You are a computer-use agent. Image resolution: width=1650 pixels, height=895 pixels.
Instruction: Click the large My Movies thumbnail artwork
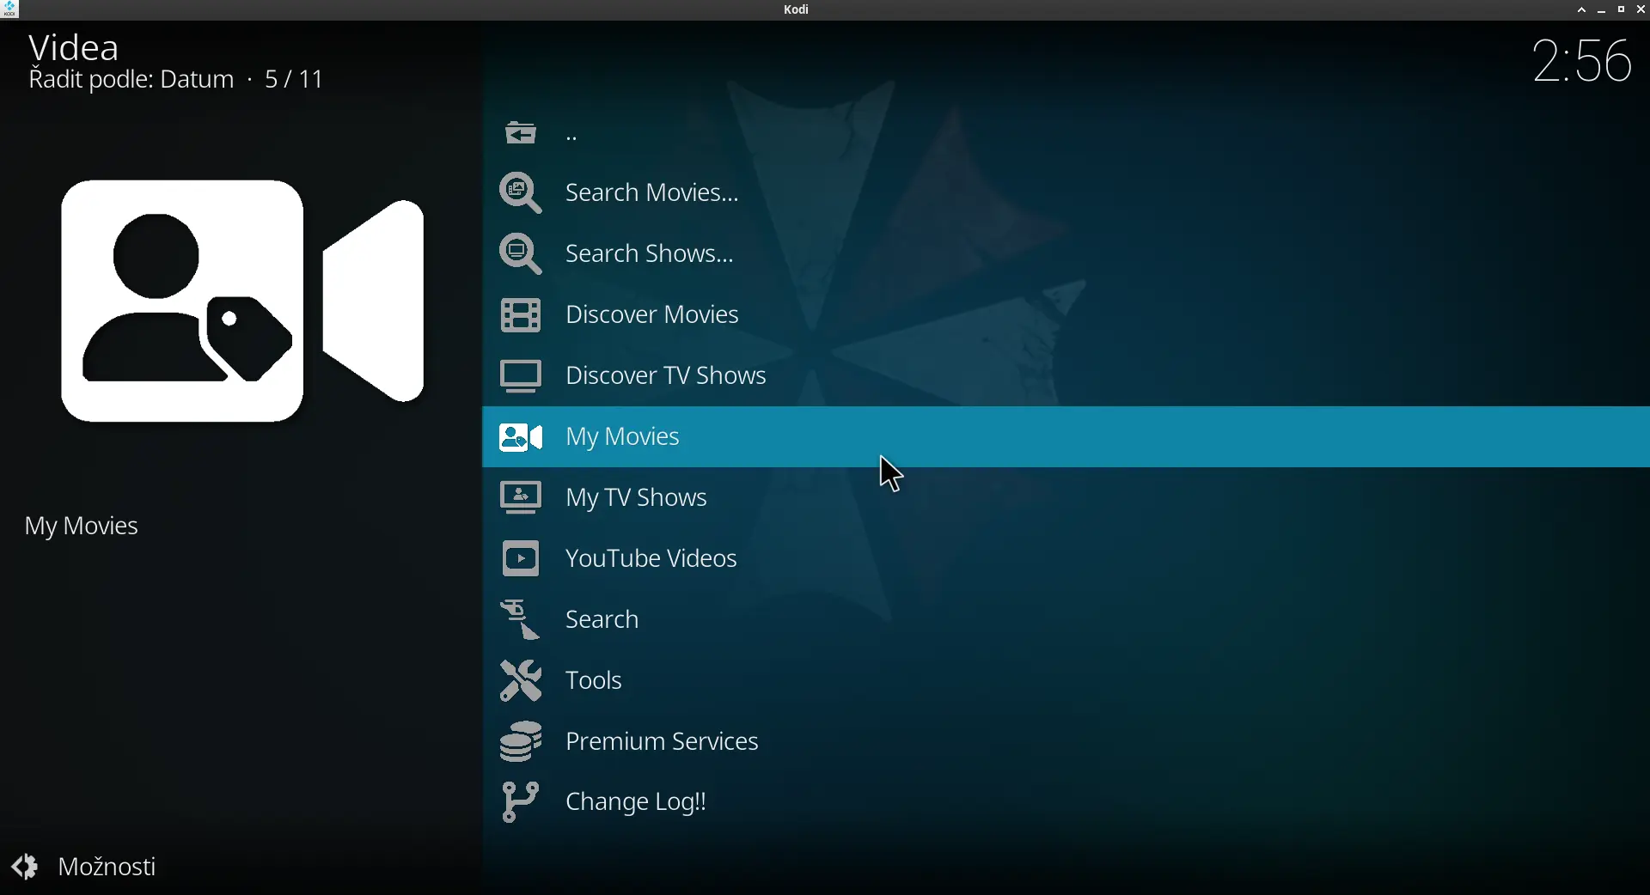[x=243, y=301]
